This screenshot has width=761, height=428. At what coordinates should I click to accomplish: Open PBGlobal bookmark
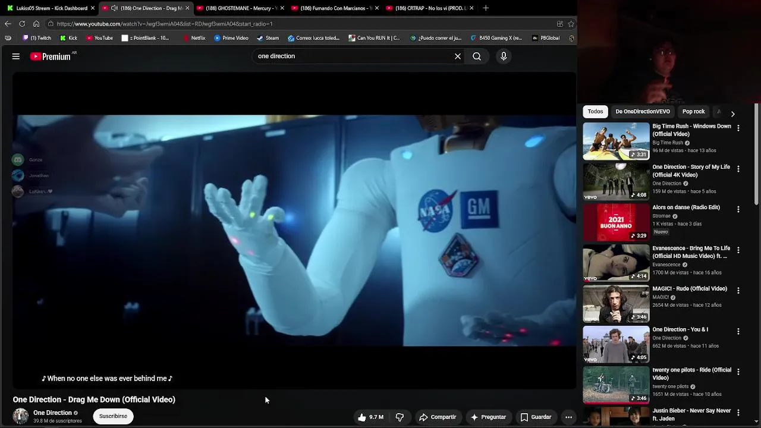(546, 38)
